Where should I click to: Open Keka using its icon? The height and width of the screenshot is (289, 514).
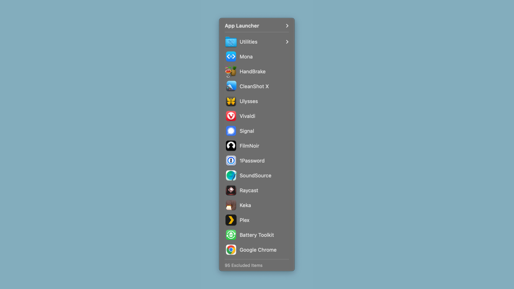pos(231,205)
